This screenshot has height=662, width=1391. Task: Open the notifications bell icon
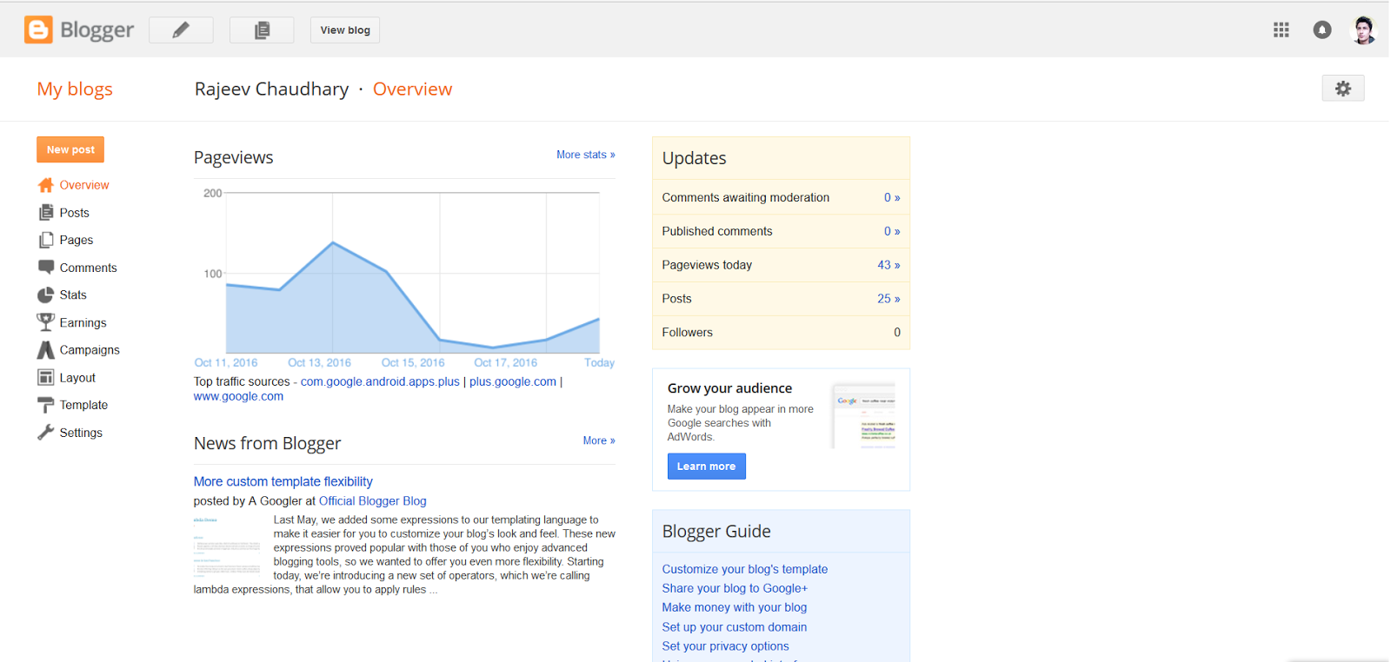[1322, 30]
